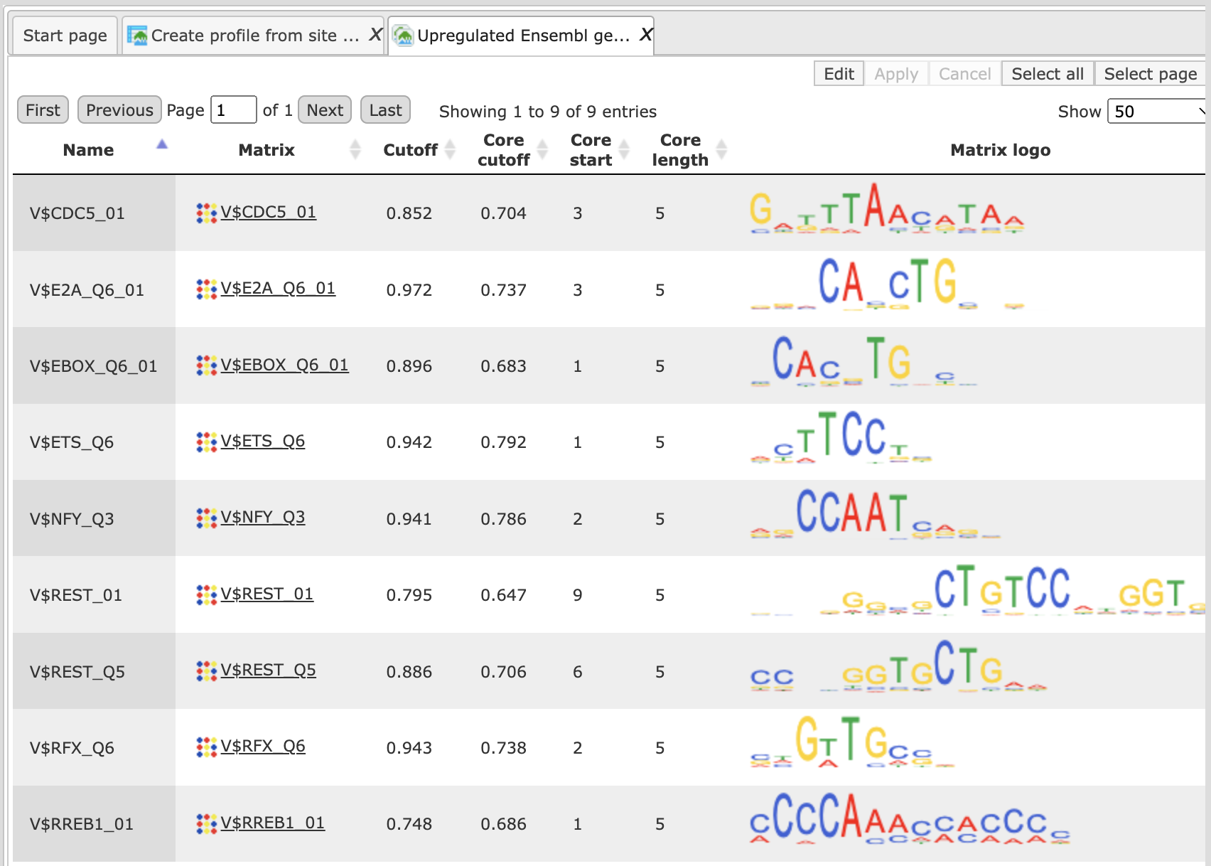Click the matrix icon beside V$RREB1_01
1211x866 pixels.
[207, 823]
